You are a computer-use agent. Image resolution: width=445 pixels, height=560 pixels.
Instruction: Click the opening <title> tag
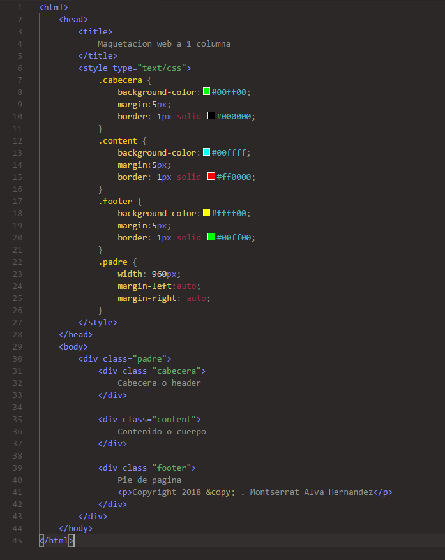(95, 32)
